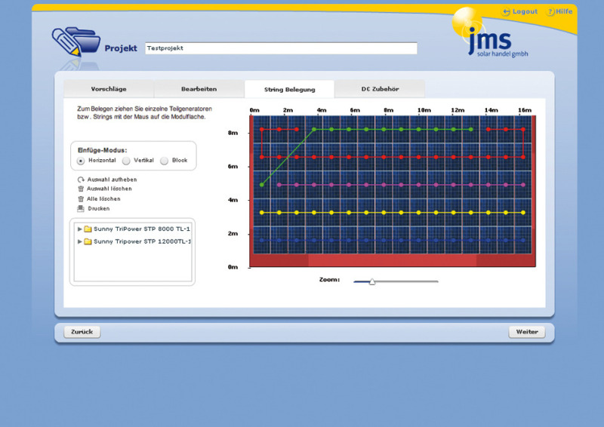This screenshot has width=604, height=427.
Task: Click the Sunny TriPower STP 8000 folder icon
Action: pyautogui.click(x=88, y=229)
